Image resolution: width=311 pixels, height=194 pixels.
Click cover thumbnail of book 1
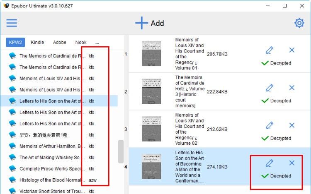[x=151, y=54]
